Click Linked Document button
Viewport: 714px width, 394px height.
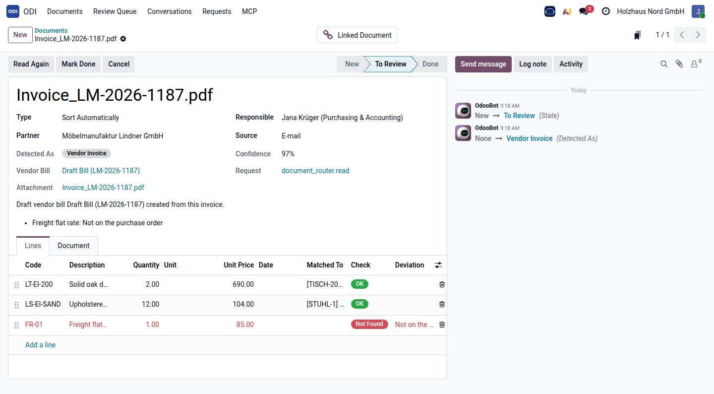point(357,35)
